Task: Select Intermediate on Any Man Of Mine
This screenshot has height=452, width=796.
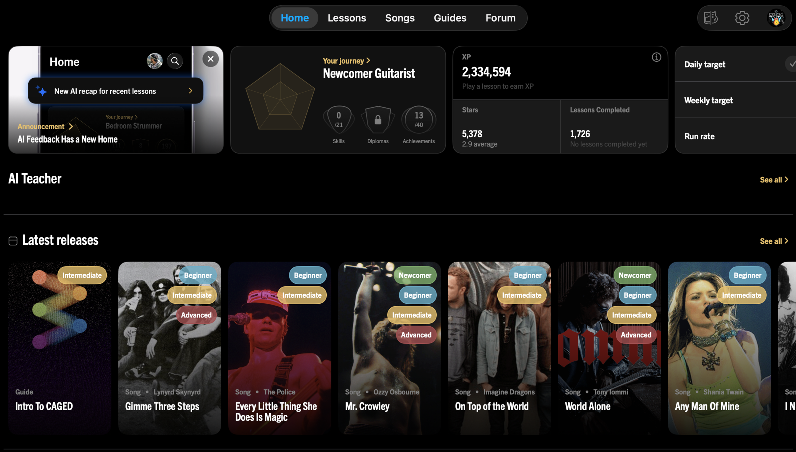Action: (x=742, y=295)
